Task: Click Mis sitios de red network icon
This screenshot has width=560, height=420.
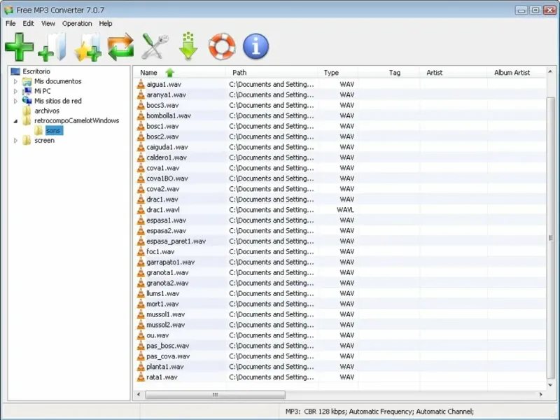Action: [27, 101]
